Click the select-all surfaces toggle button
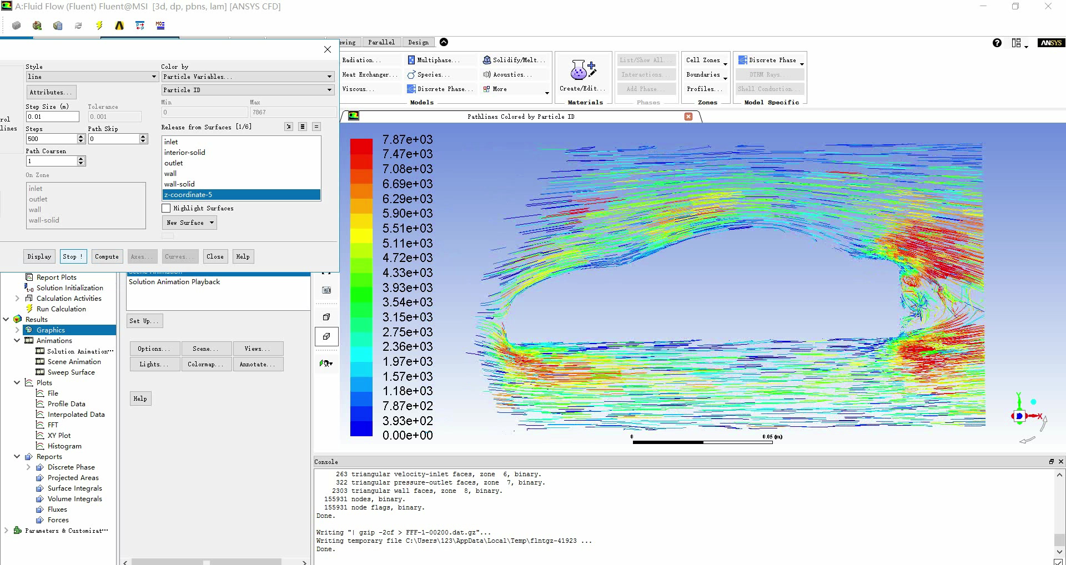Image resolution: width=1066 pixels, height=565 pixels. pyautogui.click(x=303, y=127)
